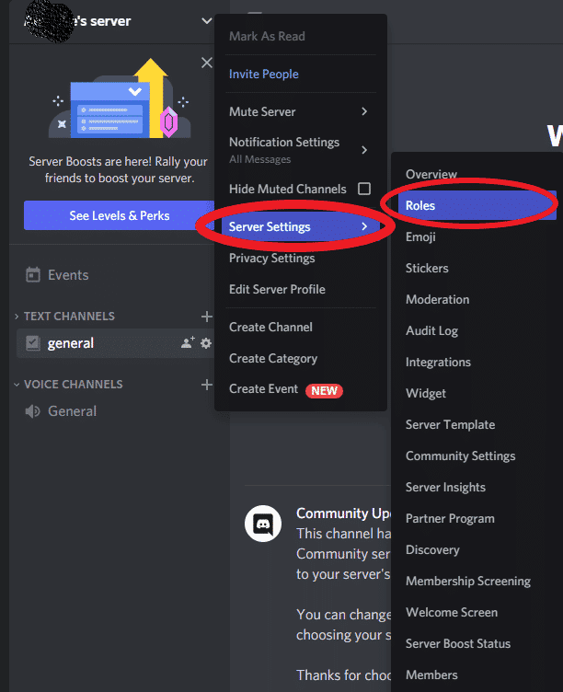Open Notification Settings submenu
The image size is (563, 692).
[300, 150]
